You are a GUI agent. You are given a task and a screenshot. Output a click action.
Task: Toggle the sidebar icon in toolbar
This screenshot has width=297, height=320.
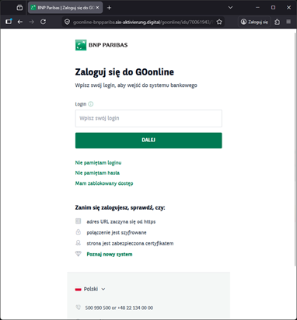click(x=9, y=22)
